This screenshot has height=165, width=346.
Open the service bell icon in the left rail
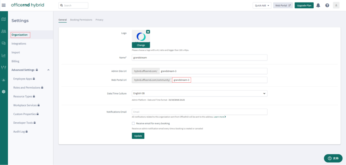pos(3,80)
